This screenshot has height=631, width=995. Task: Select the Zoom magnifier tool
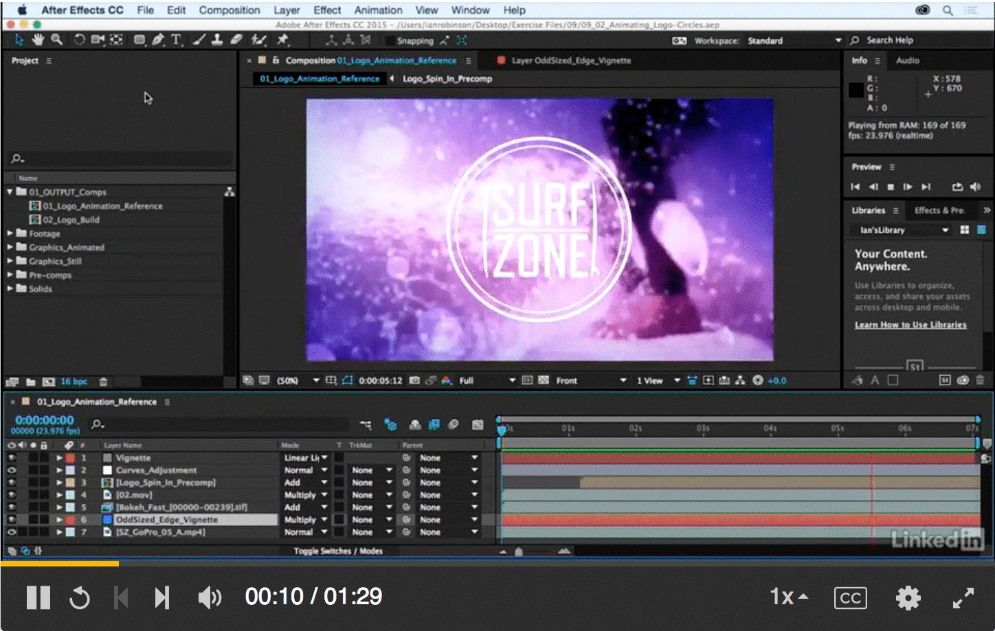[57, 40]
